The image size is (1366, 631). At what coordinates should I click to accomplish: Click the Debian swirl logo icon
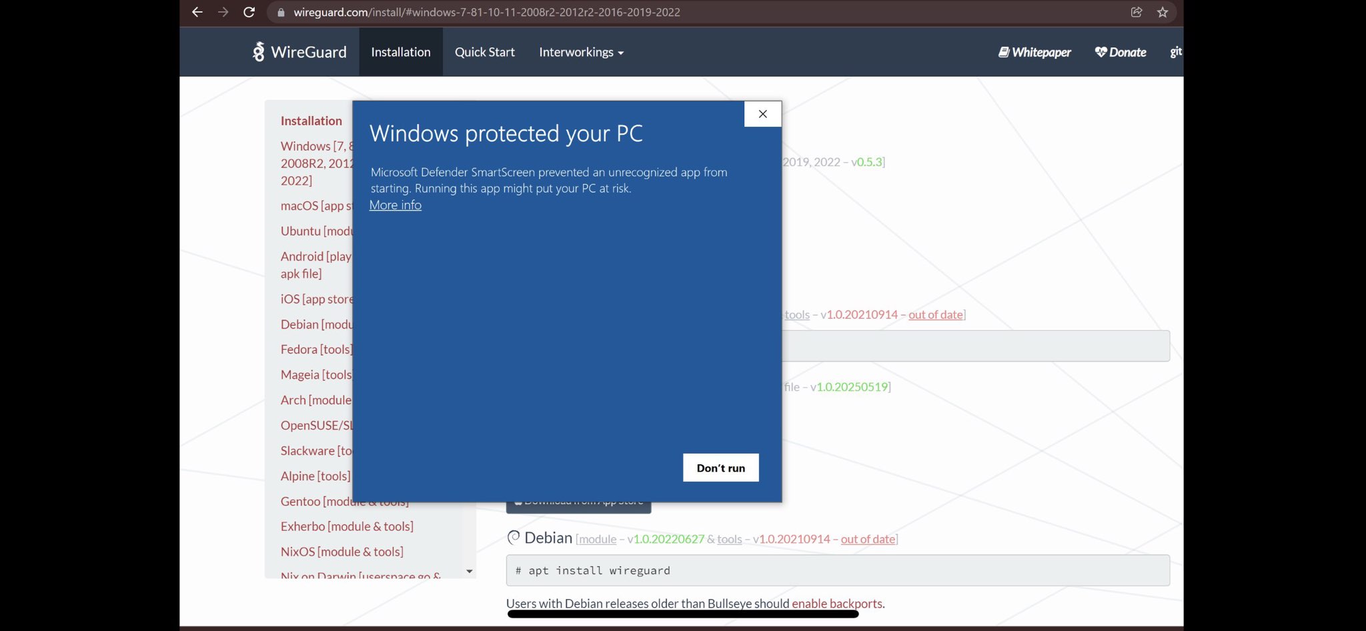[513, 537]
